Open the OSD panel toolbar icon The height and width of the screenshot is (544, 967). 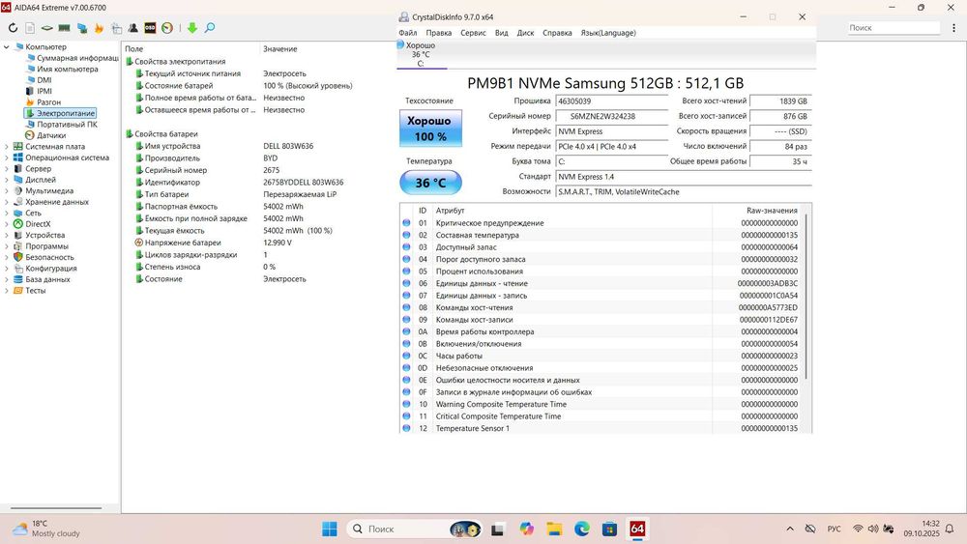pos(150,28)
